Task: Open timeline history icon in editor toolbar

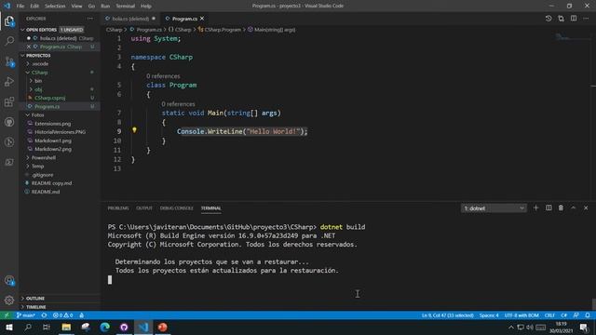Action: tap(549, 19)
